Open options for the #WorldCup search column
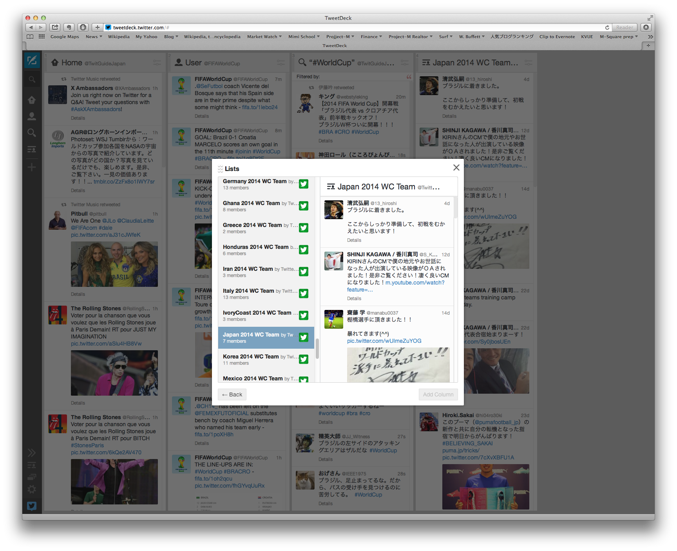Image resolution: width=677 pixels, height=551 pixels. [404, 63]
